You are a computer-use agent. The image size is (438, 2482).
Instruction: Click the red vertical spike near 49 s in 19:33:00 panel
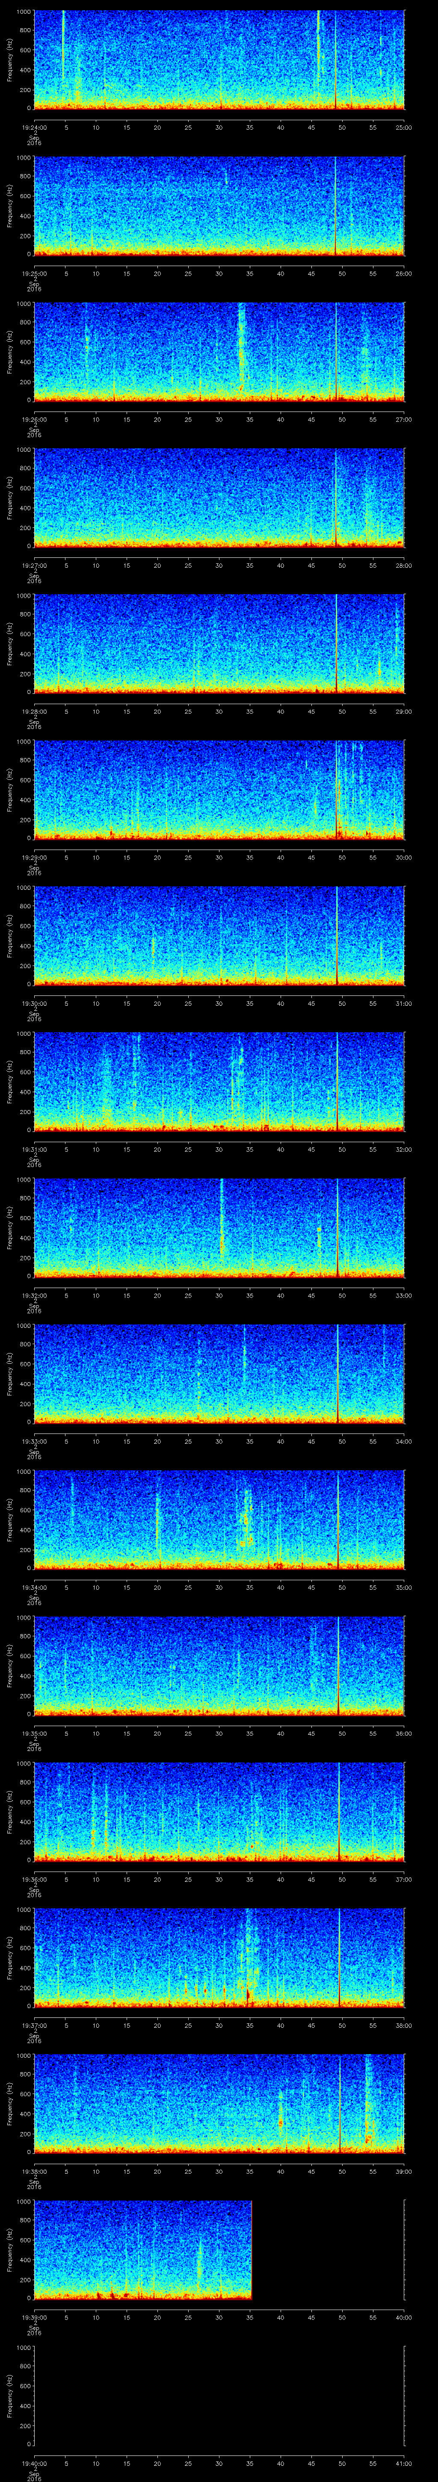tap(338, 1373)
